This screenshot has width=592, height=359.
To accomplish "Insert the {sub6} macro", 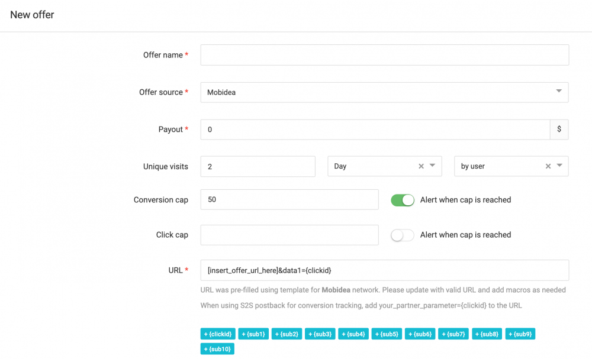I will pyautogui.click(x=420, y=334).
